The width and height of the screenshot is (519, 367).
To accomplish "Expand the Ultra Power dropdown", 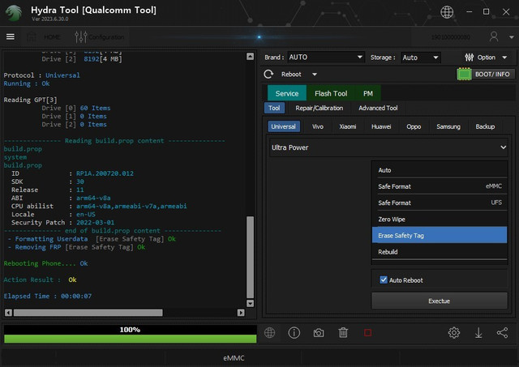I will click(x=388, y=147).
